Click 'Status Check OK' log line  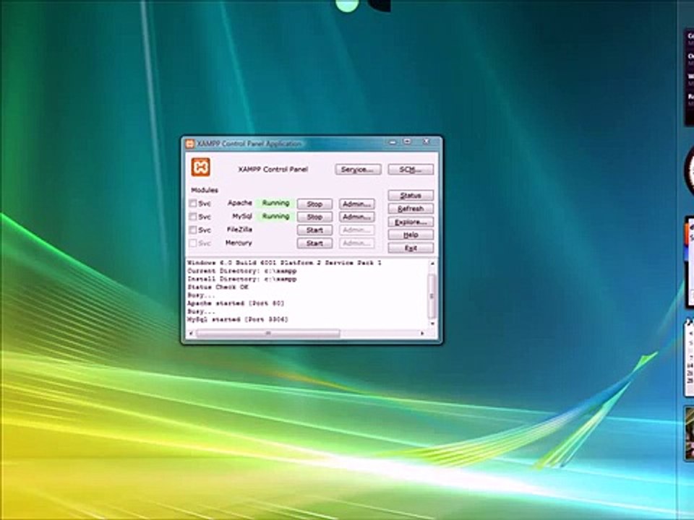click(x=218, y=287)
